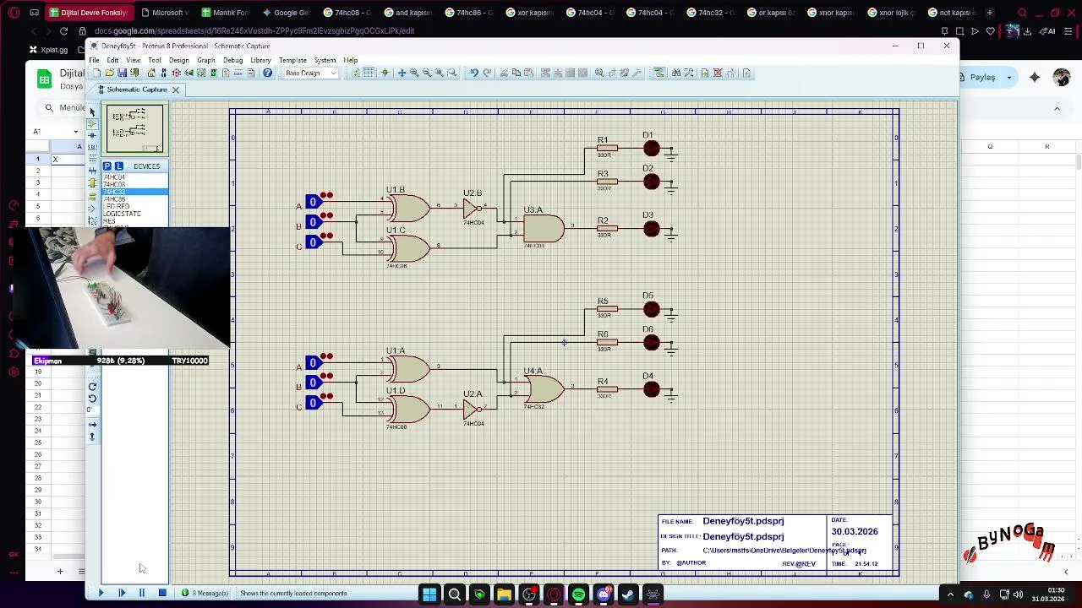This screenshot has height=608, width=1082.
Task: Click the New Project toolbar icon
Action: tap(96, 73)
